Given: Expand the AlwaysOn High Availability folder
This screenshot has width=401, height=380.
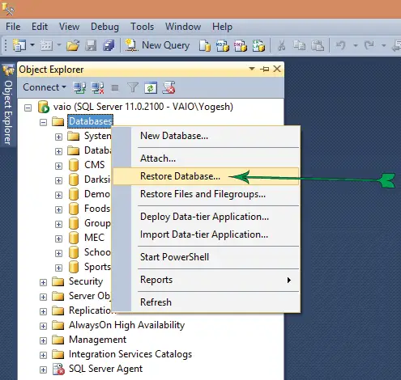Looking at the screenshot, I should pyautogui.click(x=43, y=326).
